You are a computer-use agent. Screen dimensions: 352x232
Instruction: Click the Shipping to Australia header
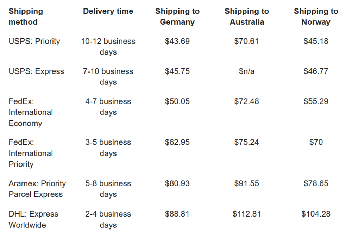pos(247,17)
